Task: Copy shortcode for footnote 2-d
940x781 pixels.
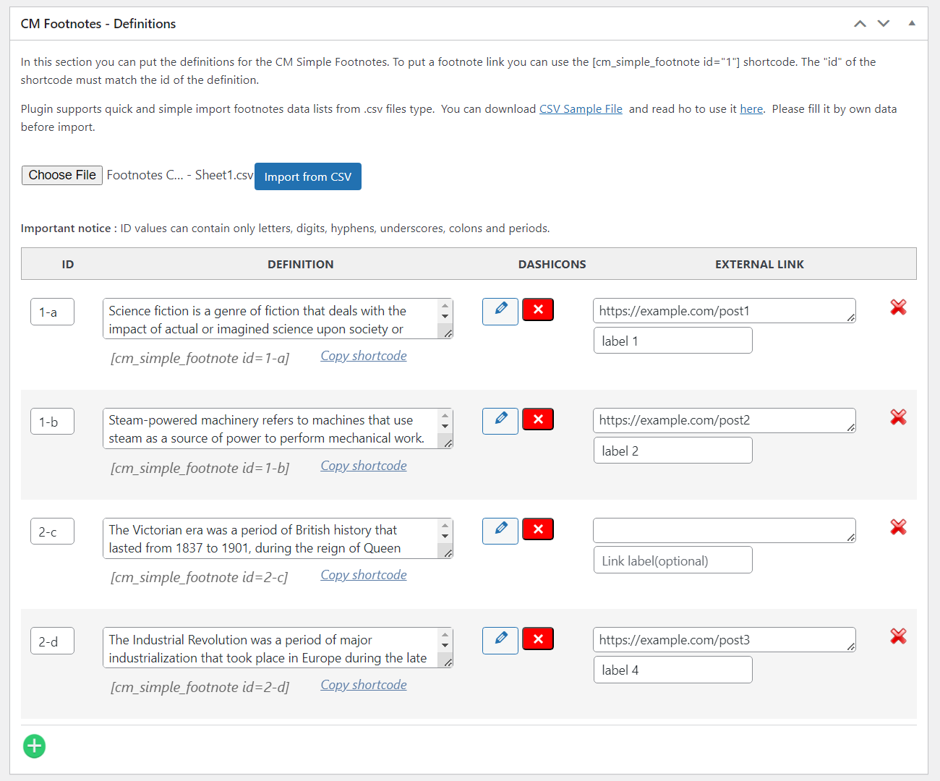Action: (x=364, y=685)
